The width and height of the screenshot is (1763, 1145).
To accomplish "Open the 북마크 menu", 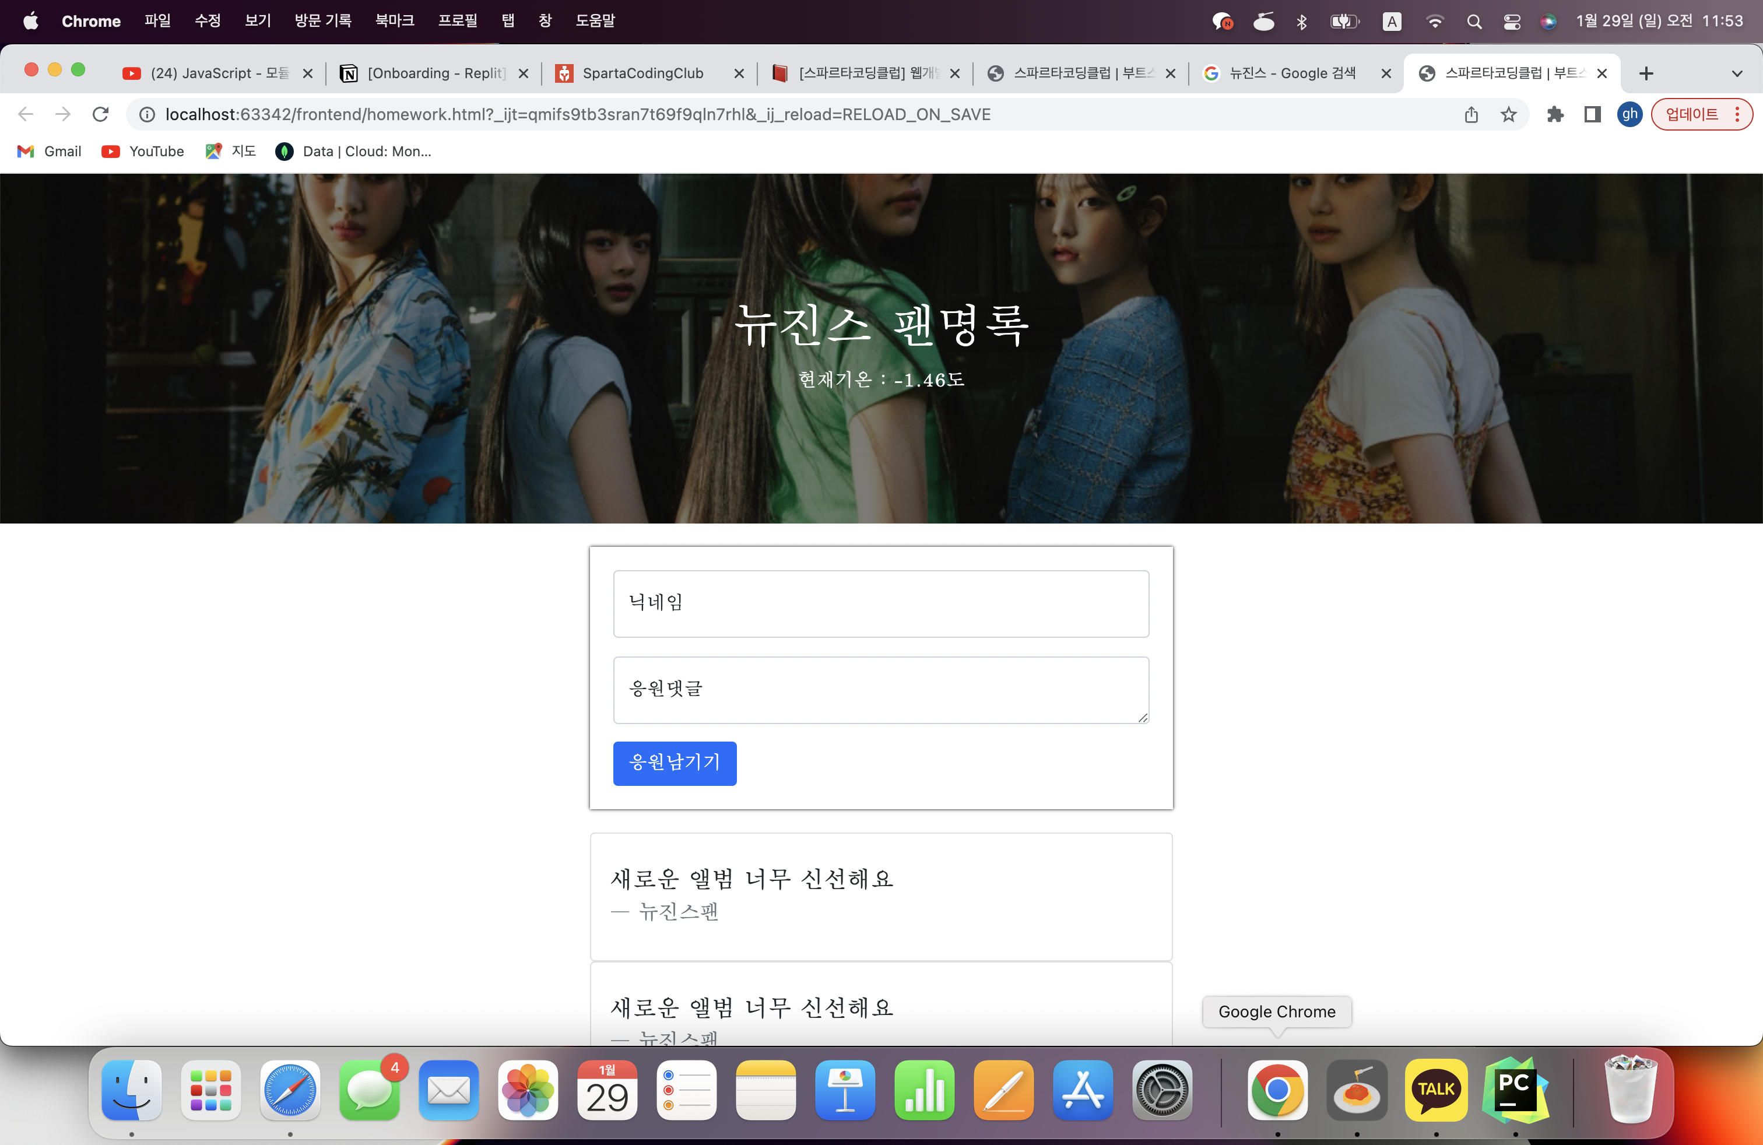I will [x=395, y=21].
